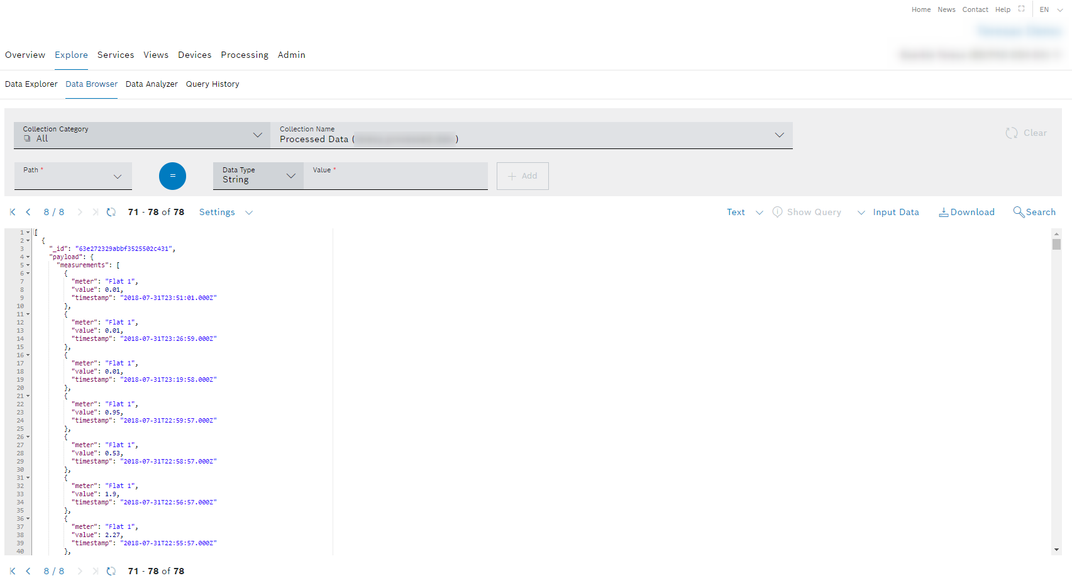The image size is (1072, 583).
Task: Click the JSON viewer vertical scrollbar thumb
Action: (1056, 244)
